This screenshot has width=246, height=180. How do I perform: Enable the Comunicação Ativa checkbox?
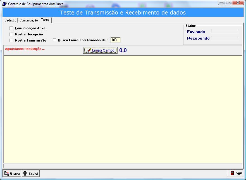(x=11, y=28)
